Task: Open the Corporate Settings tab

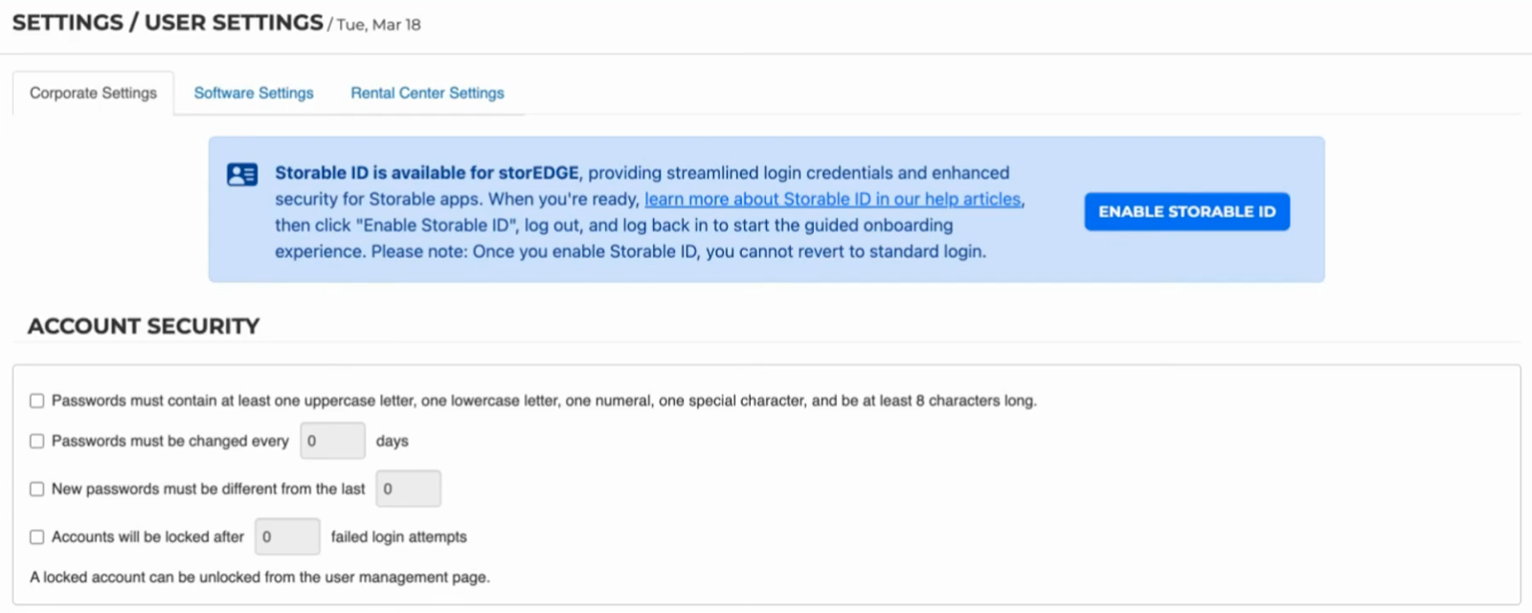Action: coord(93,93)
